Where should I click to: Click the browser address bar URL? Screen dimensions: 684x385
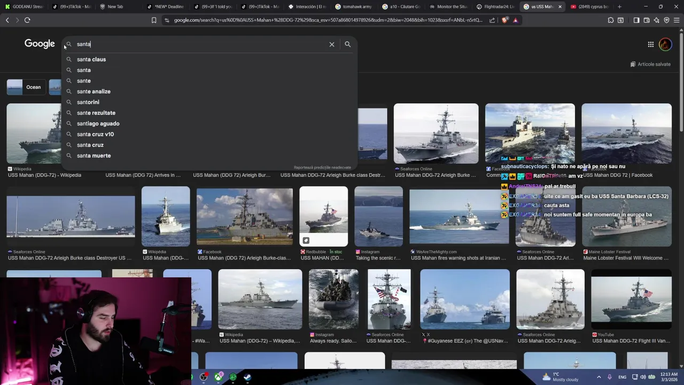click(x=328, y=20)
